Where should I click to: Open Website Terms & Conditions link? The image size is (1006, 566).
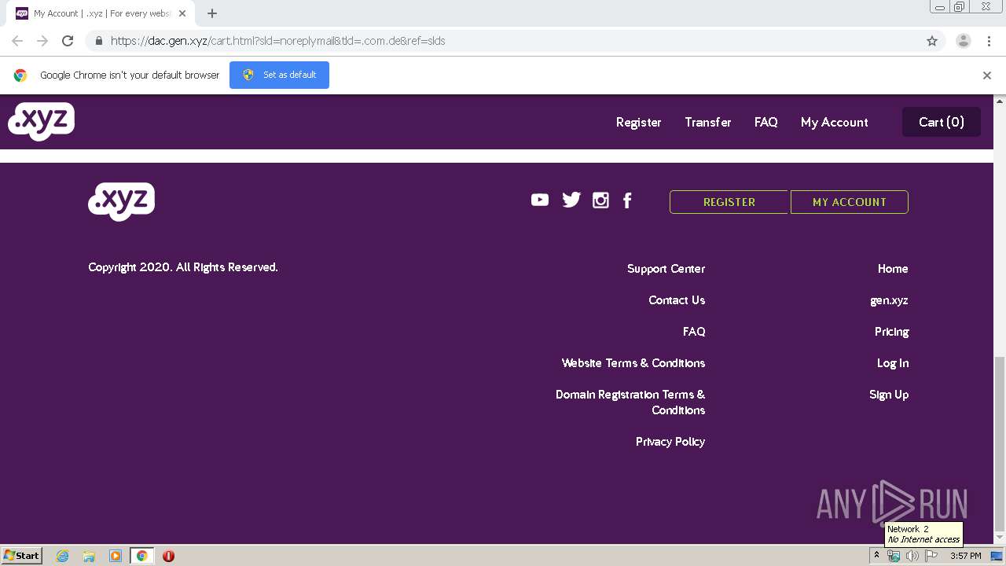[x=633, y=363]
